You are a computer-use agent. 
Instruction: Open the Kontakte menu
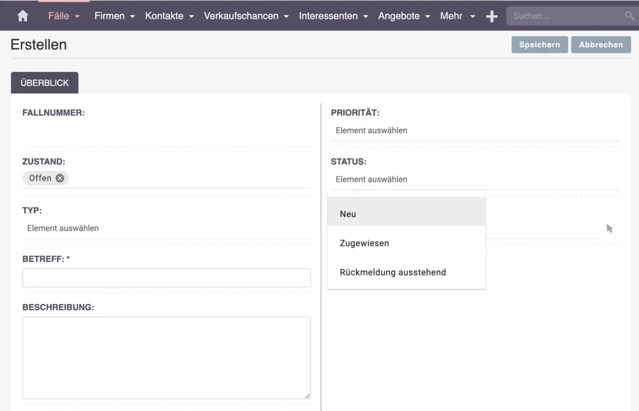165,16
